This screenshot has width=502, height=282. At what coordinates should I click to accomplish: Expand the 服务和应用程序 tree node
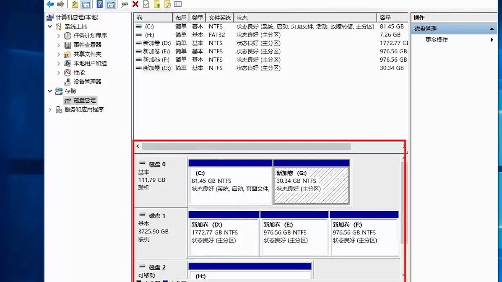coord(50,109)
